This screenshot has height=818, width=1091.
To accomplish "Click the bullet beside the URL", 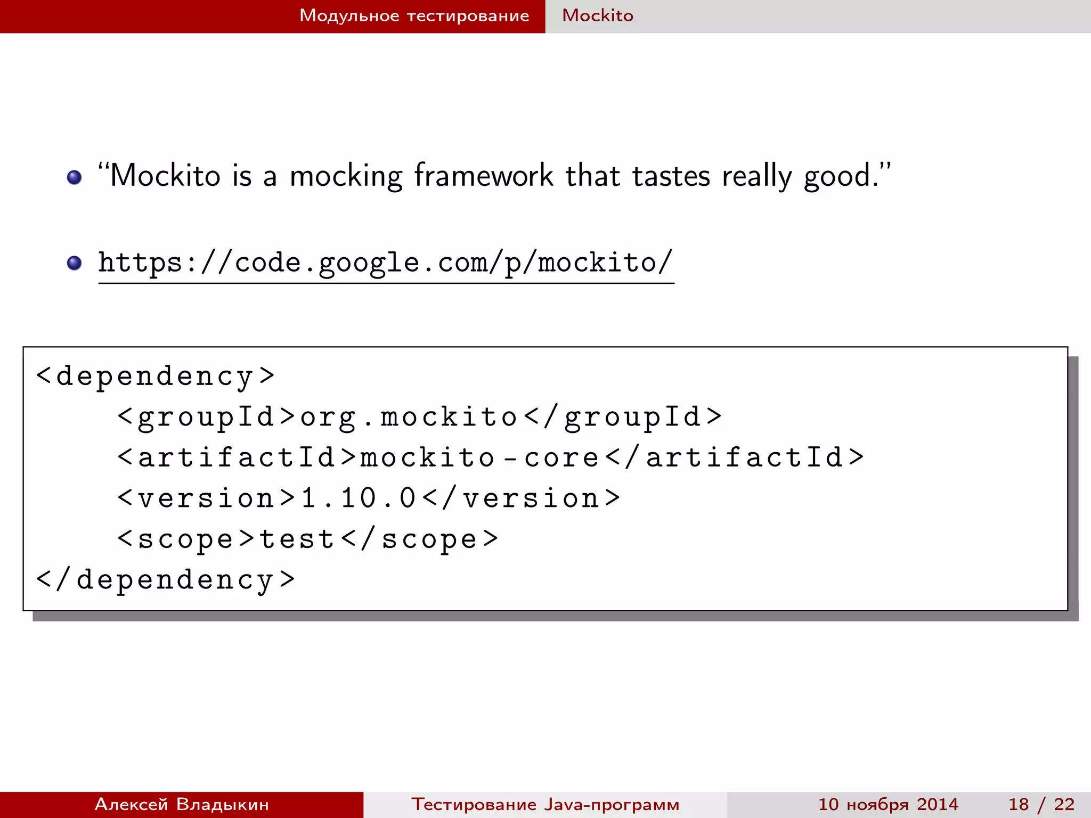I will coord(75,263).
